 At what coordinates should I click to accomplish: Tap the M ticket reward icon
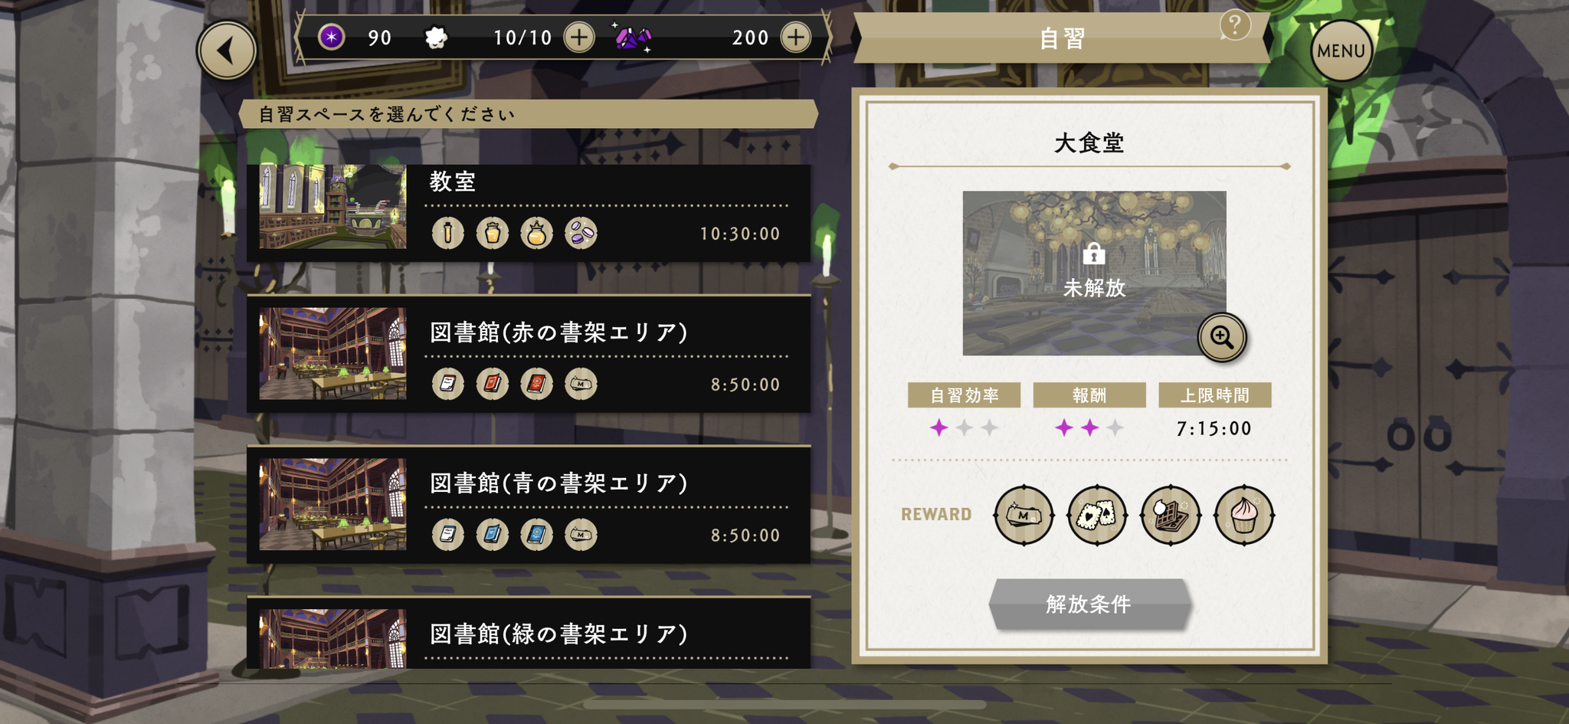pyautogui.click(x=1024, y=515)
